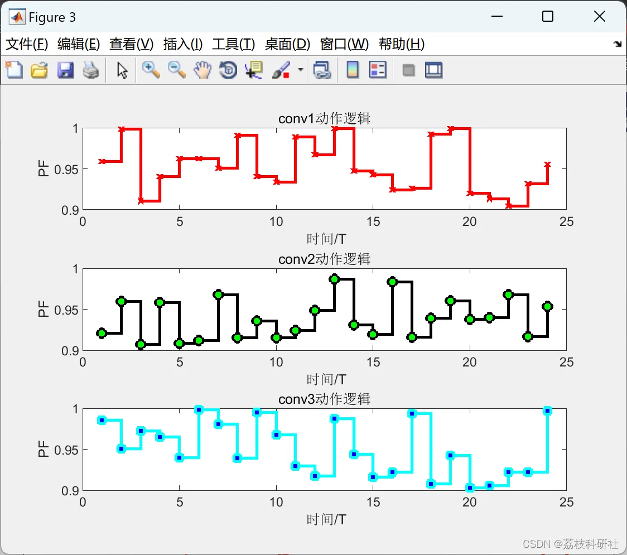627x555 pixels.
Task: Print the figure using printer icon
Action: [91, 70]
